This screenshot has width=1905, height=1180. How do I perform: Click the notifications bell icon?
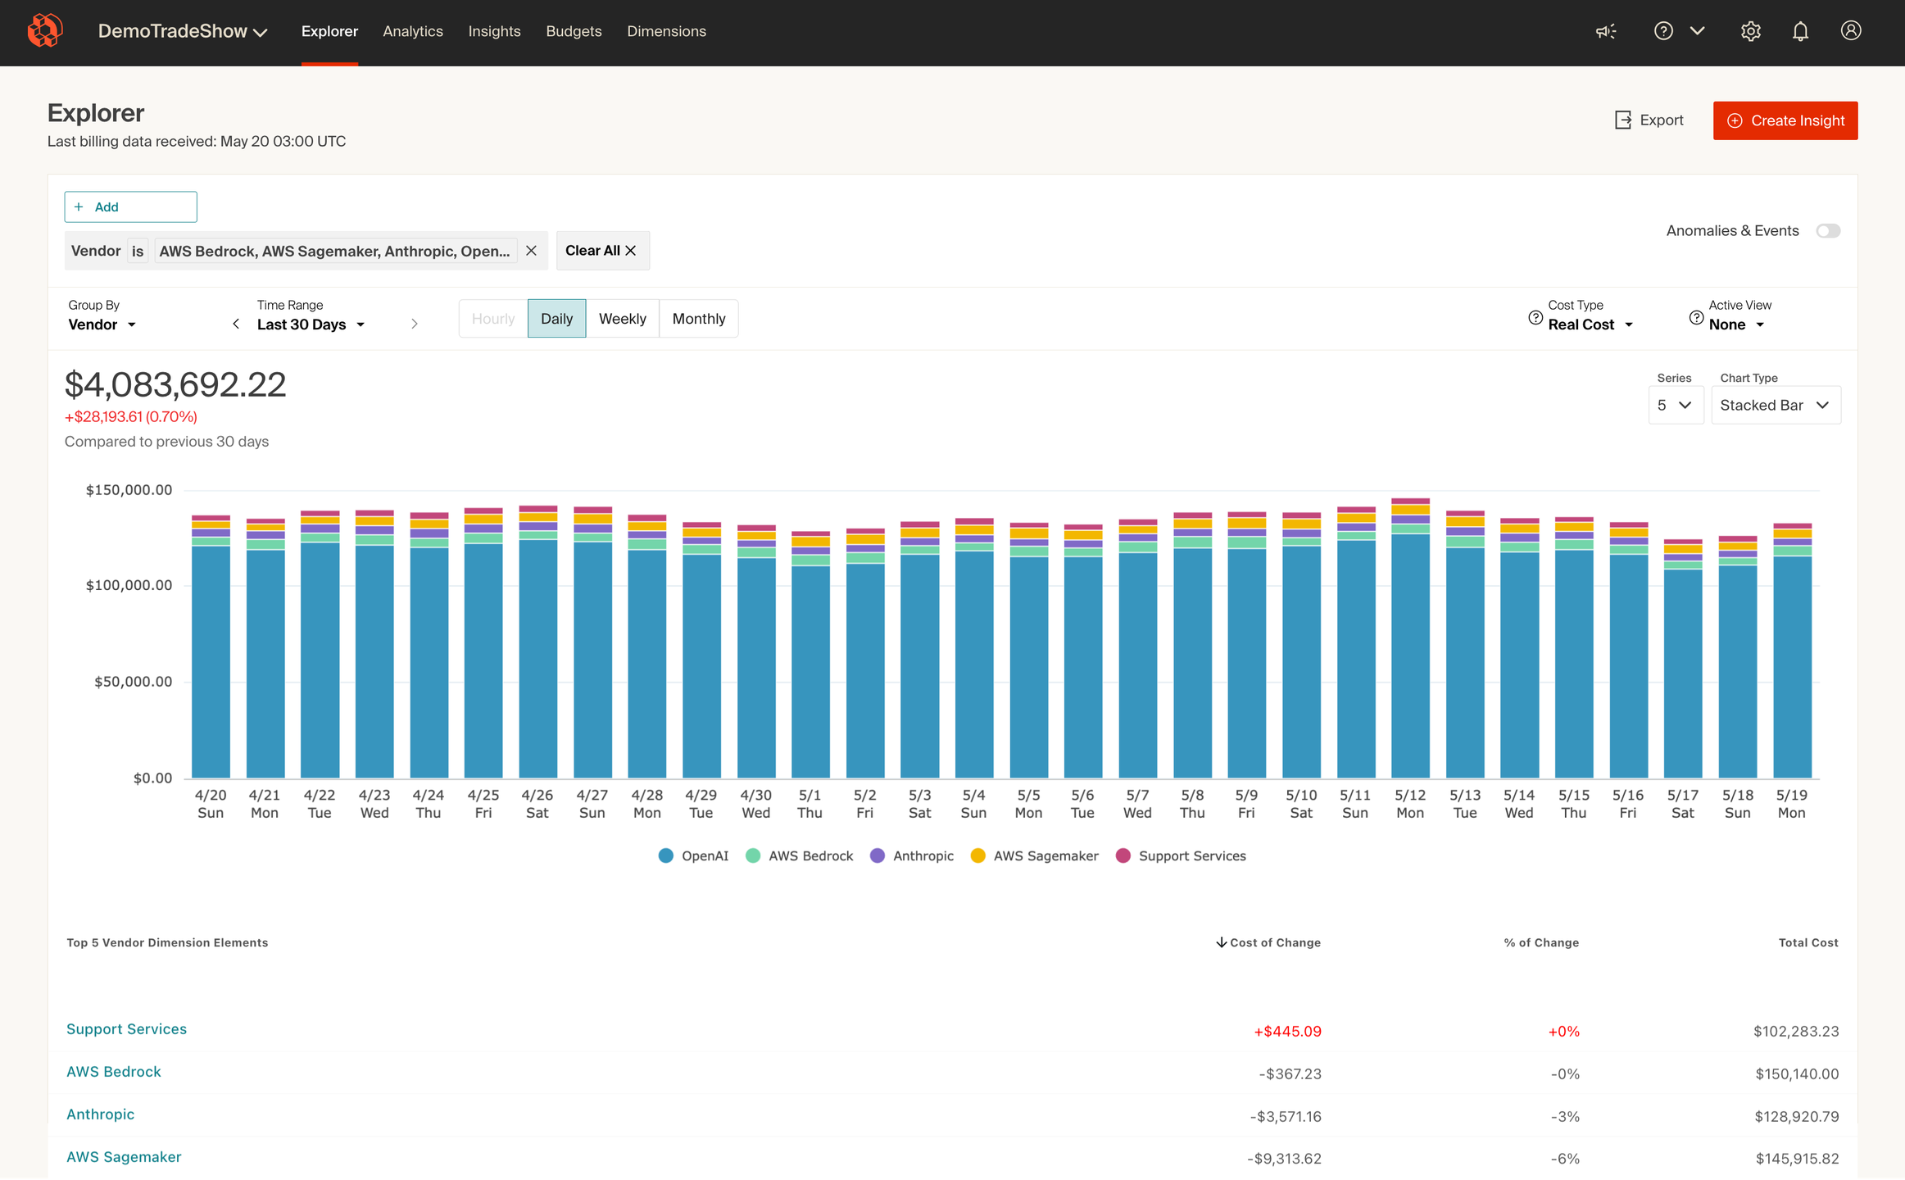1800,31
